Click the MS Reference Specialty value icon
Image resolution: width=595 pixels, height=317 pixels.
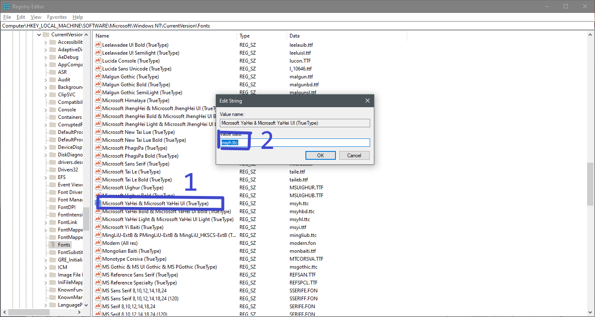click(98, 283)
